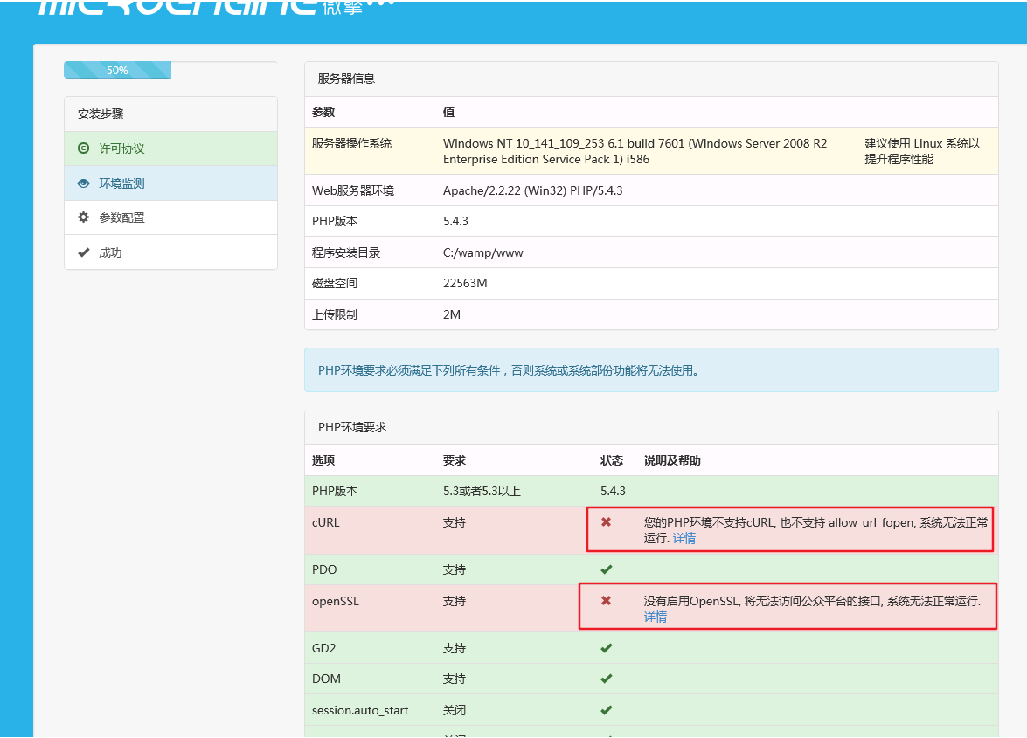The height and width of the screenshot is (738, 1027).
Task: Select the 成功 installation step
Action: [171, 252]
